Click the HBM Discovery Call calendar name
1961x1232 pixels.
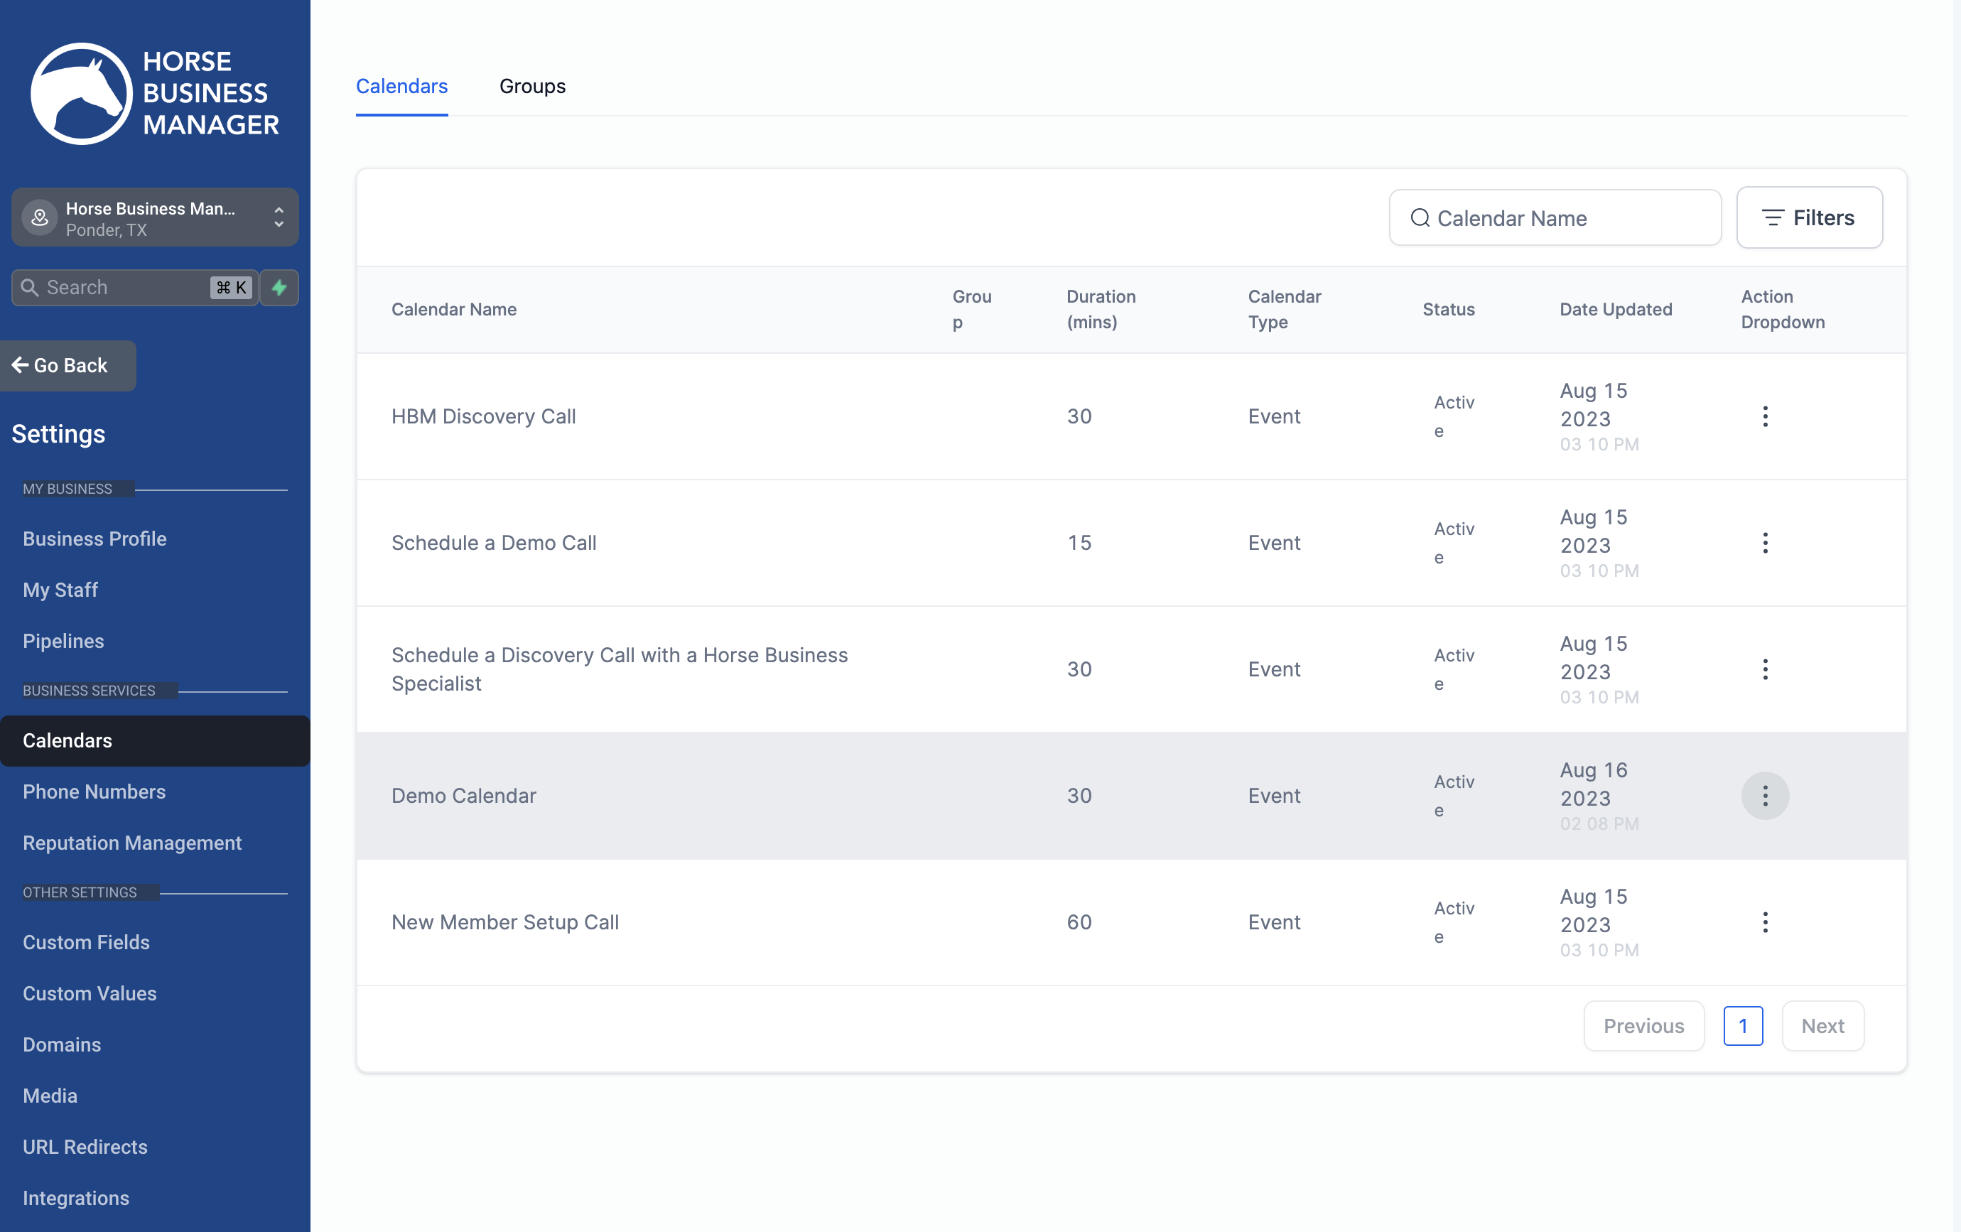coord(484,416)
